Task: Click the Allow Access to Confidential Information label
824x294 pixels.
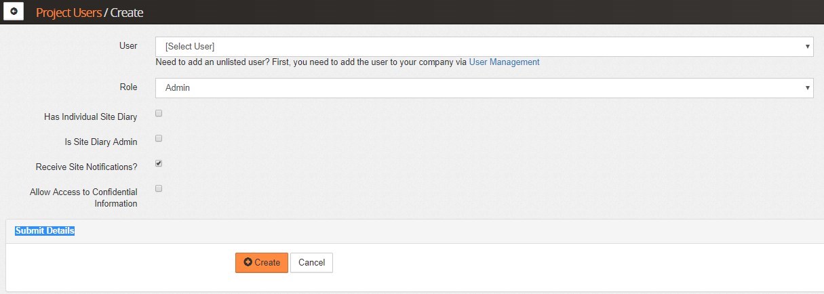Action: pyautogui.click(x=83, y=198)
